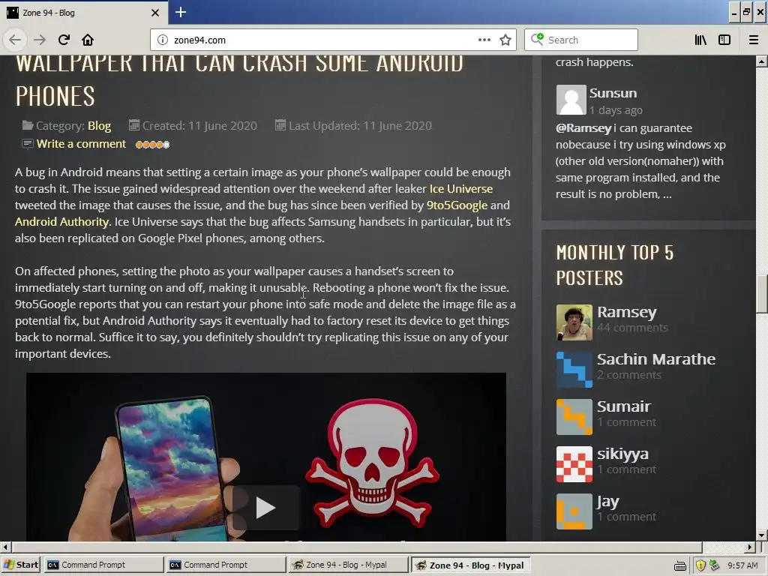This screenshot has width=768, height=576.
Task: Bookmark this page with the star icon
Action: click(x=505, y=40)
